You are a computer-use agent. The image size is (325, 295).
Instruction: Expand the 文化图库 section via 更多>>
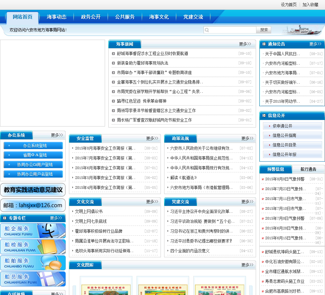click(247, 265)
